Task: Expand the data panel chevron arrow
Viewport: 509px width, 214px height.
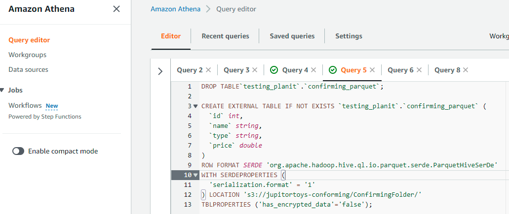Action: [x=160, y=71]
